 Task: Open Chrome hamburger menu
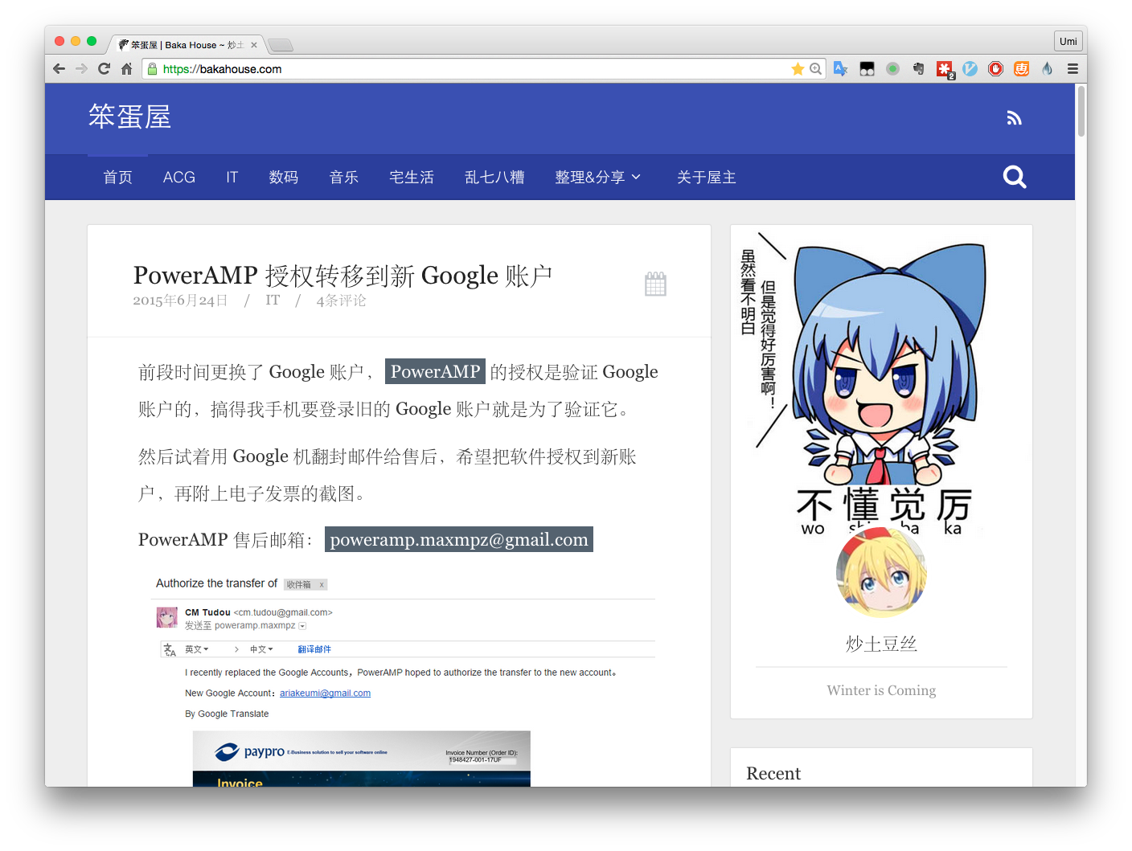(1073, 69)
